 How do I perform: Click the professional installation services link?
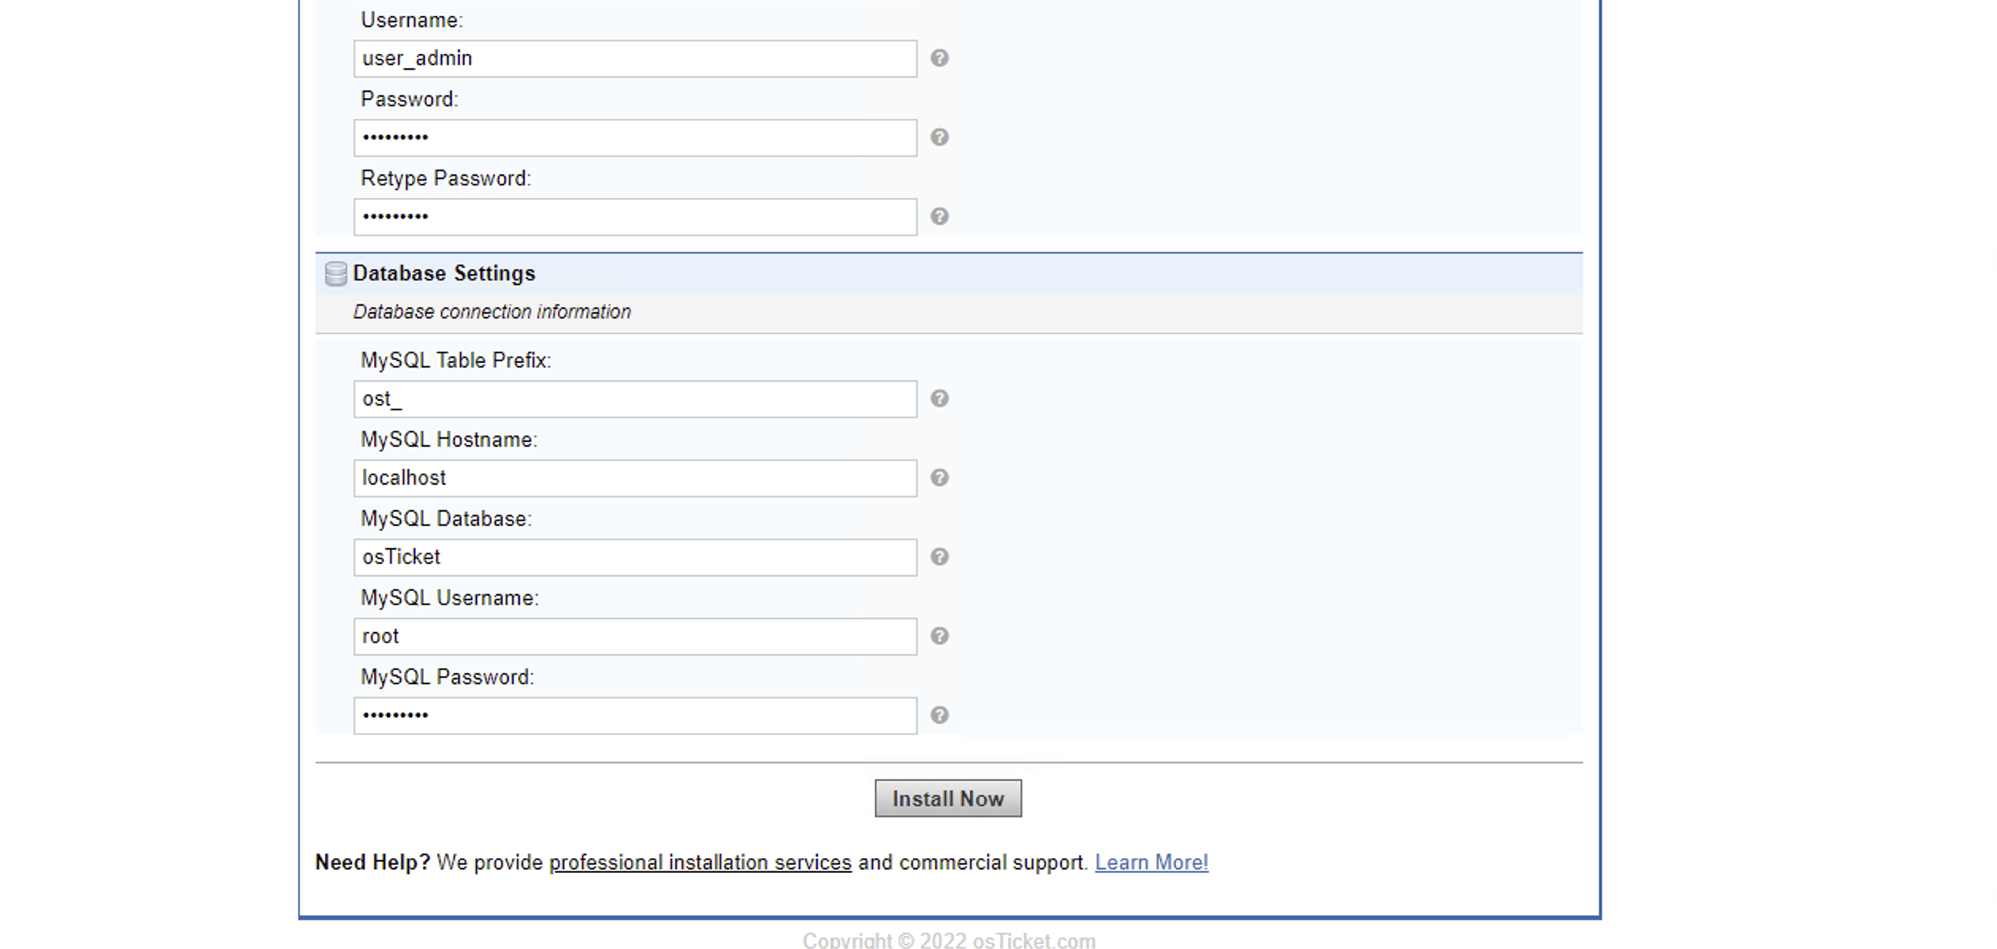pyautogui.click(x=699, y=863)
